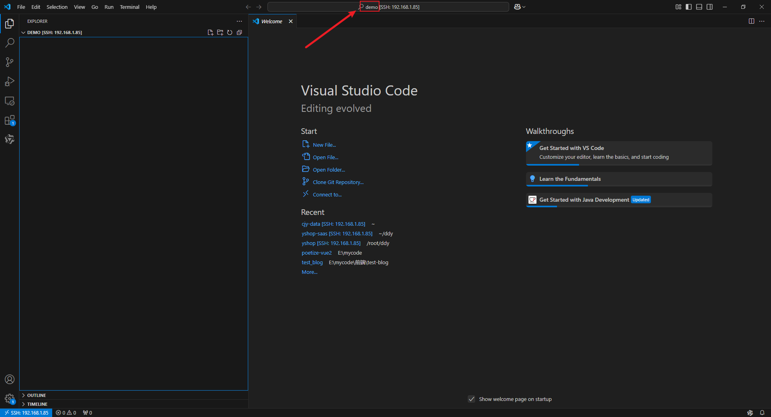Open the Terminal menu
This screenshot has width=771, height=417.
(x=130, y=7)
